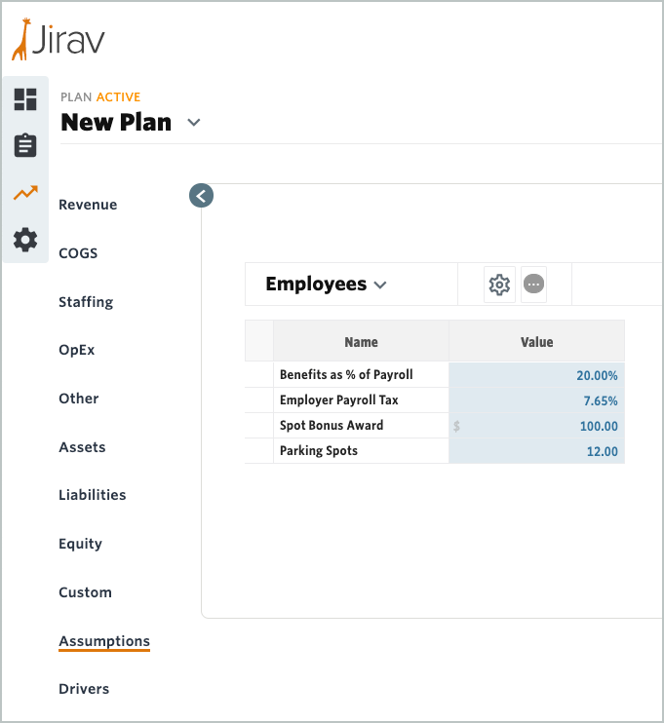
Task: Click the Employer Payroll Tax value cell
Action: [x=536, y=400]
